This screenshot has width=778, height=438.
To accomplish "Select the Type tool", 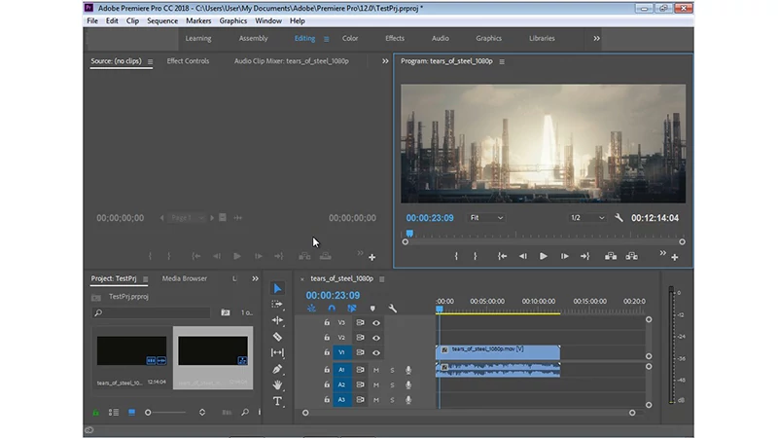I will [x=277, y=401].
